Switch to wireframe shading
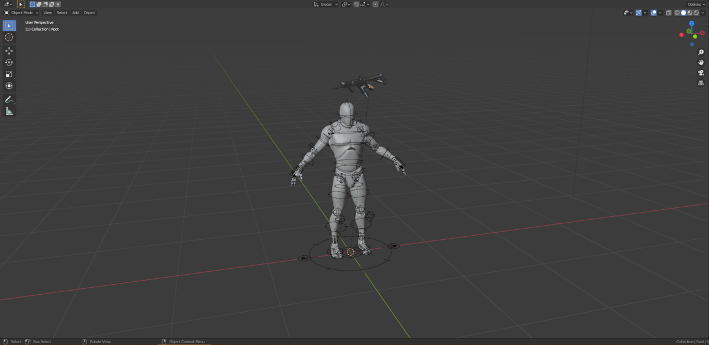709x345 pixels. [x=677, y=12]
